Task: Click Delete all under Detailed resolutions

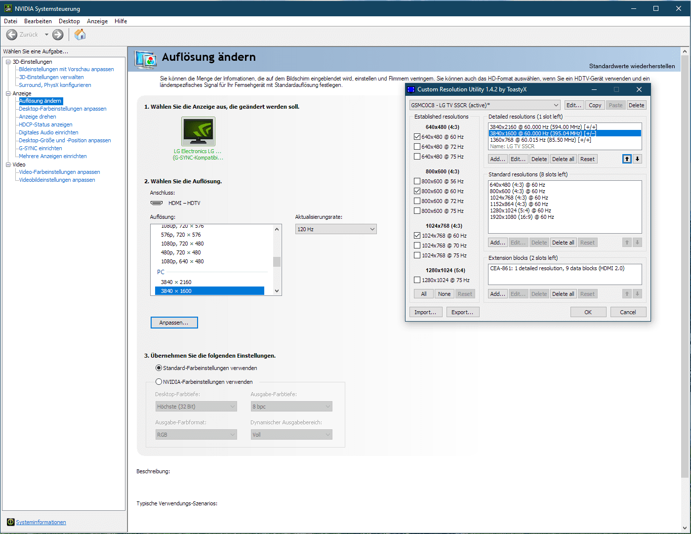Action: [x=563, y=159]
